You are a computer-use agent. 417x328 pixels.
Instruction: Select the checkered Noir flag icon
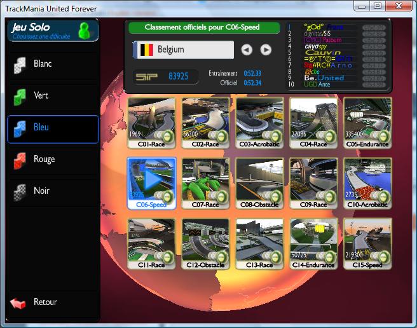pos(20,192)
